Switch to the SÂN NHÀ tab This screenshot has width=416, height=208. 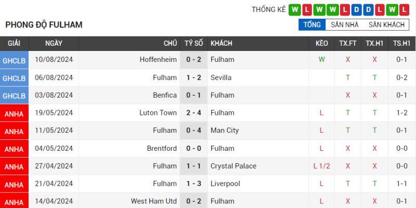pyautogui.click(x=344, y=24)
